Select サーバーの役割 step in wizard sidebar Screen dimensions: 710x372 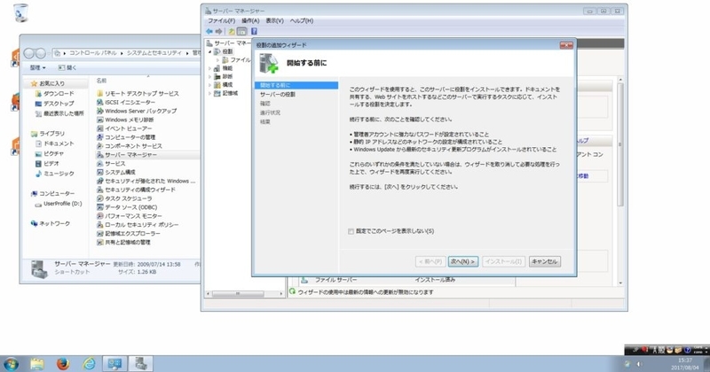(x=278, y=95)
